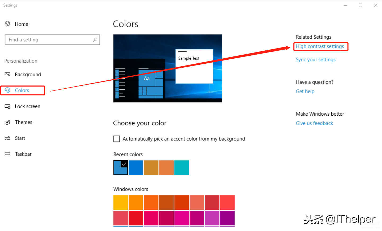Click the Start tiles icon

[7, 138]
